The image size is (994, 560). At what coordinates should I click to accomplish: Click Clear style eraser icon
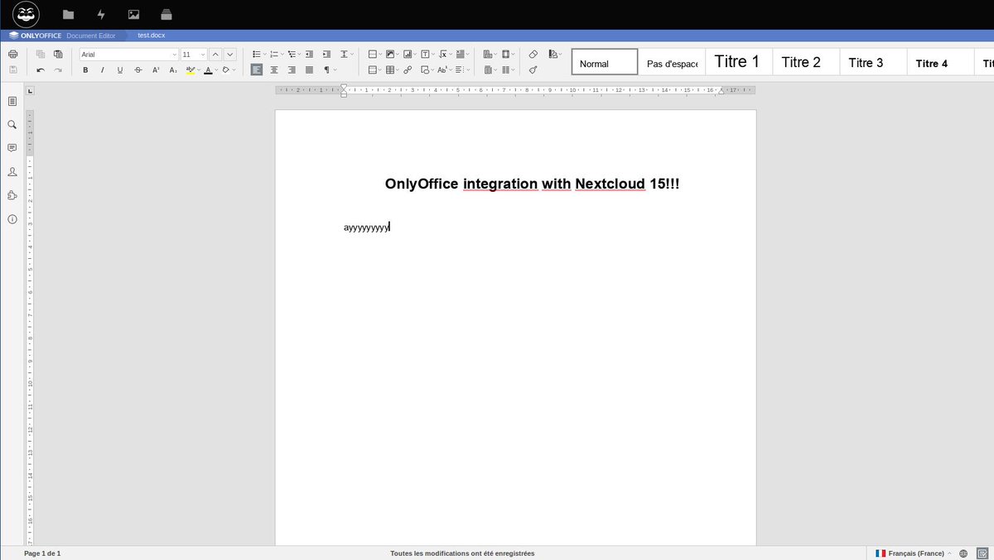tap(533, 55)
